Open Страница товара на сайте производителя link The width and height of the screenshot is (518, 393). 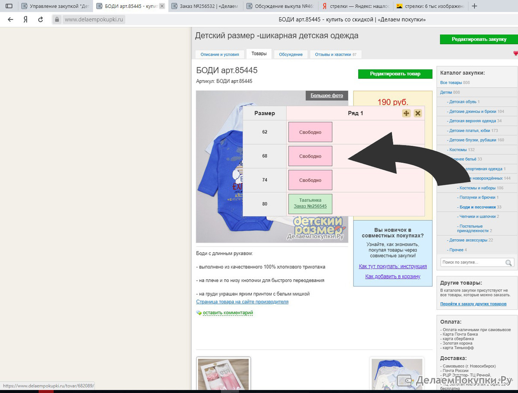242,302
